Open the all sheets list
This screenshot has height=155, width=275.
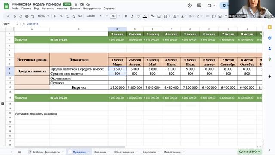(x=19, y=152)
